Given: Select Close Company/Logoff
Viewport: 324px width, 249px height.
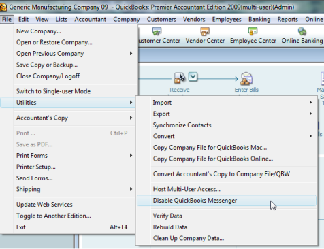Looking at the screenshot, I should [x=69, y=76].
